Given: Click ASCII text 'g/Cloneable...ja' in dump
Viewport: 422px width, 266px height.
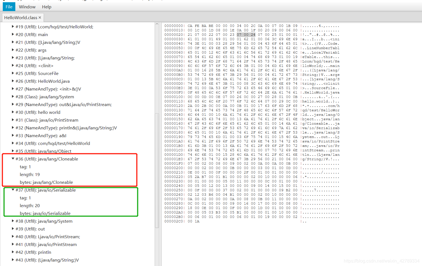Looking at the screenshot, I should 321,124.
